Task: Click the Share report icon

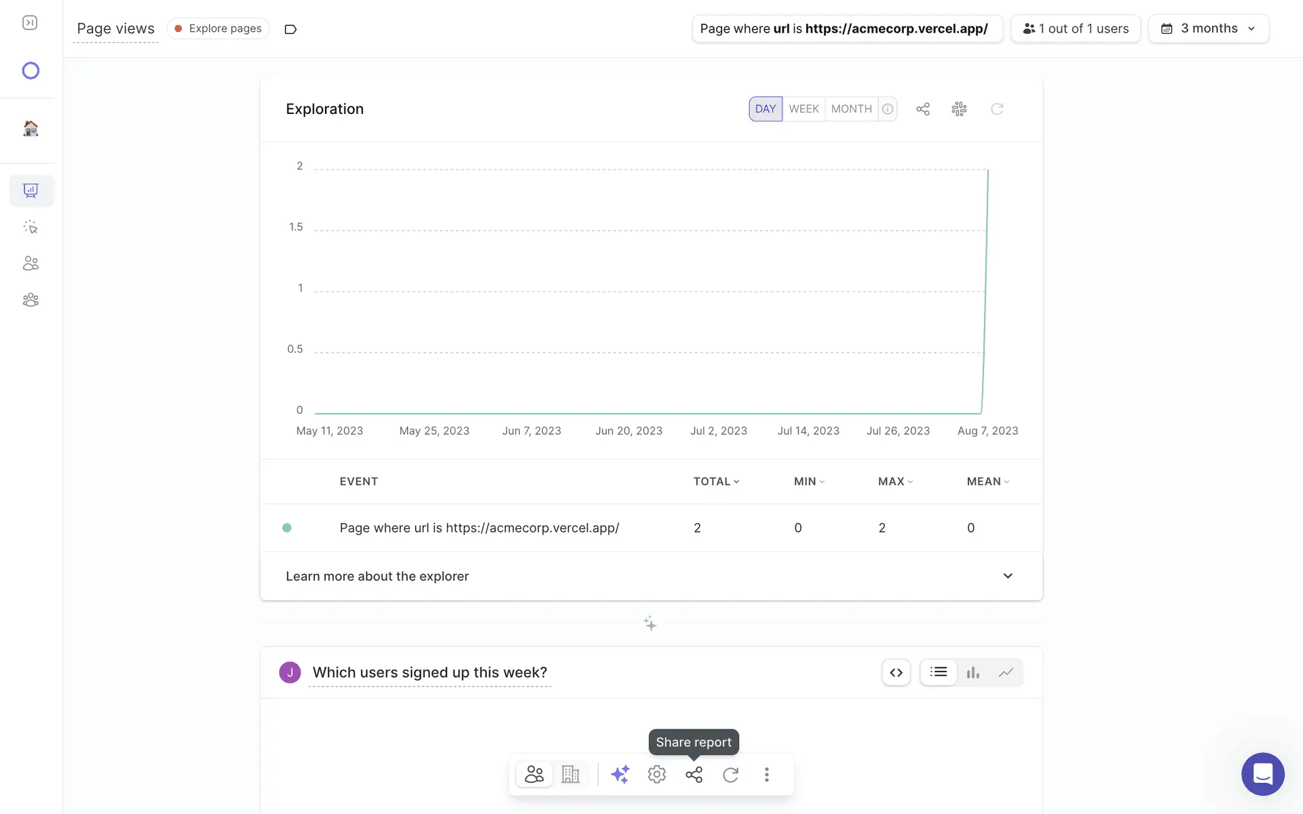Action: [x=694, y=774]
